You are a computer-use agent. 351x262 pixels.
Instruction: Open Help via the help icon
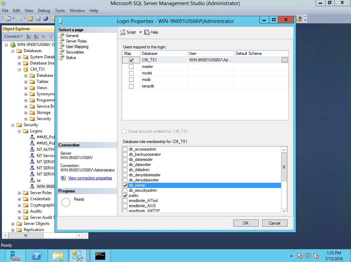point(147,32)
